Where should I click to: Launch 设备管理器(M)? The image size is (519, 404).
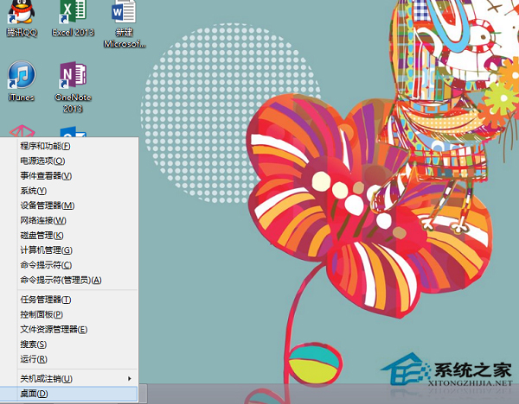point(47,205)
